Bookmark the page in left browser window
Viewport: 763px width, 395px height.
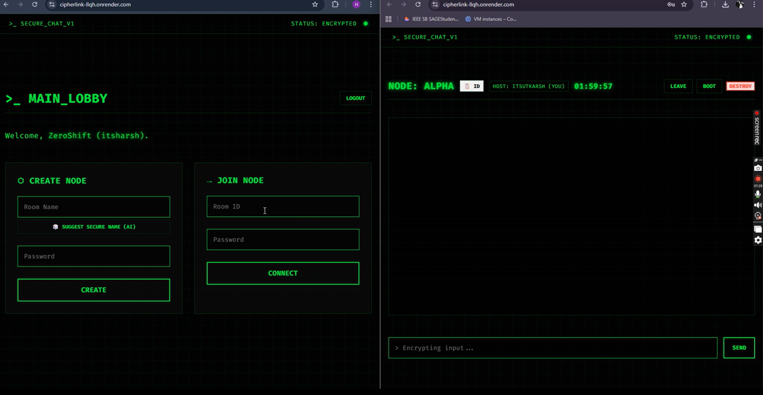click(x=315, y=5)
